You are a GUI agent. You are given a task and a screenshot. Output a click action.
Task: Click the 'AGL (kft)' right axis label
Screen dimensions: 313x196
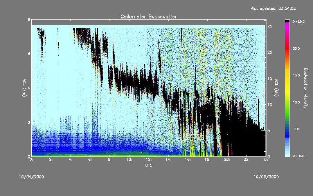pos(277,88)
